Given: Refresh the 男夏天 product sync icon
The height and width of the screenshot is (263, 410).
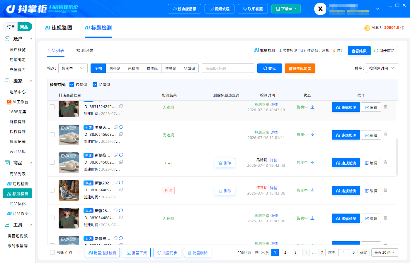Looking at the screenshot, I should point(121,127).
